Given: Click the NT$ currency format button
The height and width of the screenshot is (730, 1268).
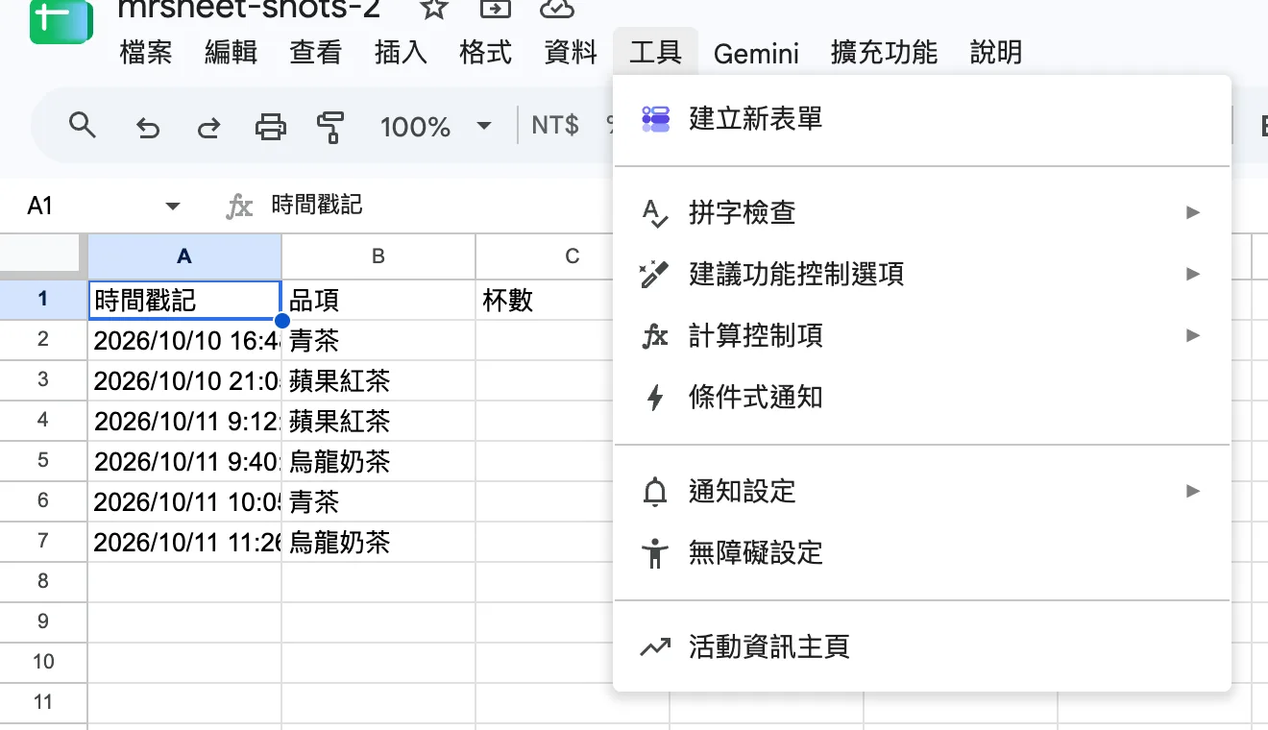Looking at the screenshot, I should click(555, 126).
